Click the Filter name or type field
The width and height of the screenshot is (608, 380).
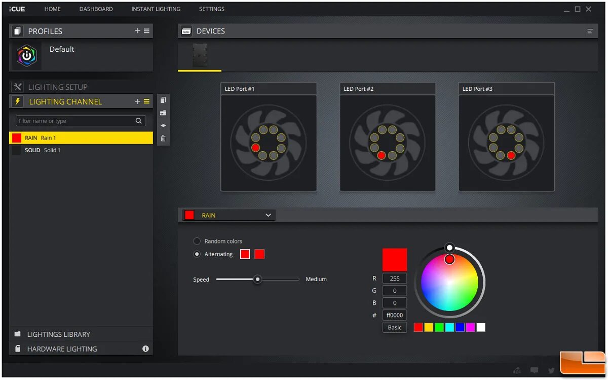tap(81, 121)
